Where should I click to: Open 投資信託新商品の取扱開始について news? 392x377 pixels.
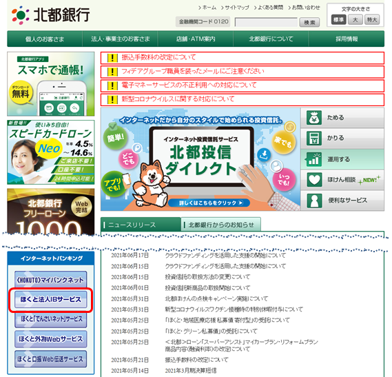pos(207,288)
